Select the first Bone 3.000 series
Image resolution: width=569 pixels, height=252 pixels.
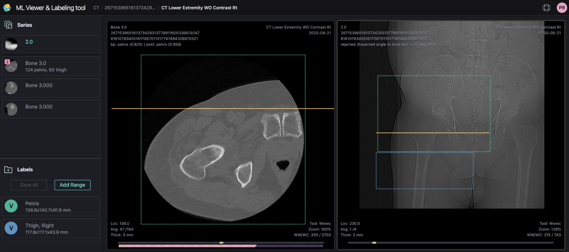(x=50, y=87)
